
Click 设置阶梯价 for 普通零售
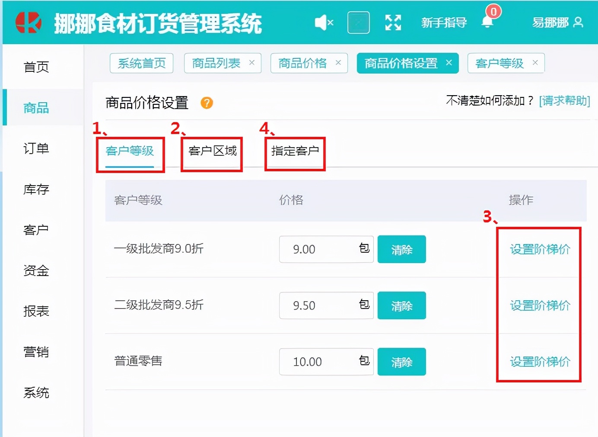[x=540, y=362]
